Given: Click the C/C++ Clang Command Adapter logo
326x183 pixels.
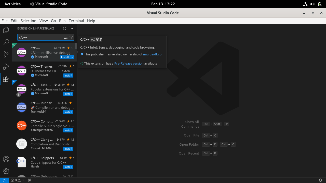Looking at the screenshot, I should [x=22, y=144].
